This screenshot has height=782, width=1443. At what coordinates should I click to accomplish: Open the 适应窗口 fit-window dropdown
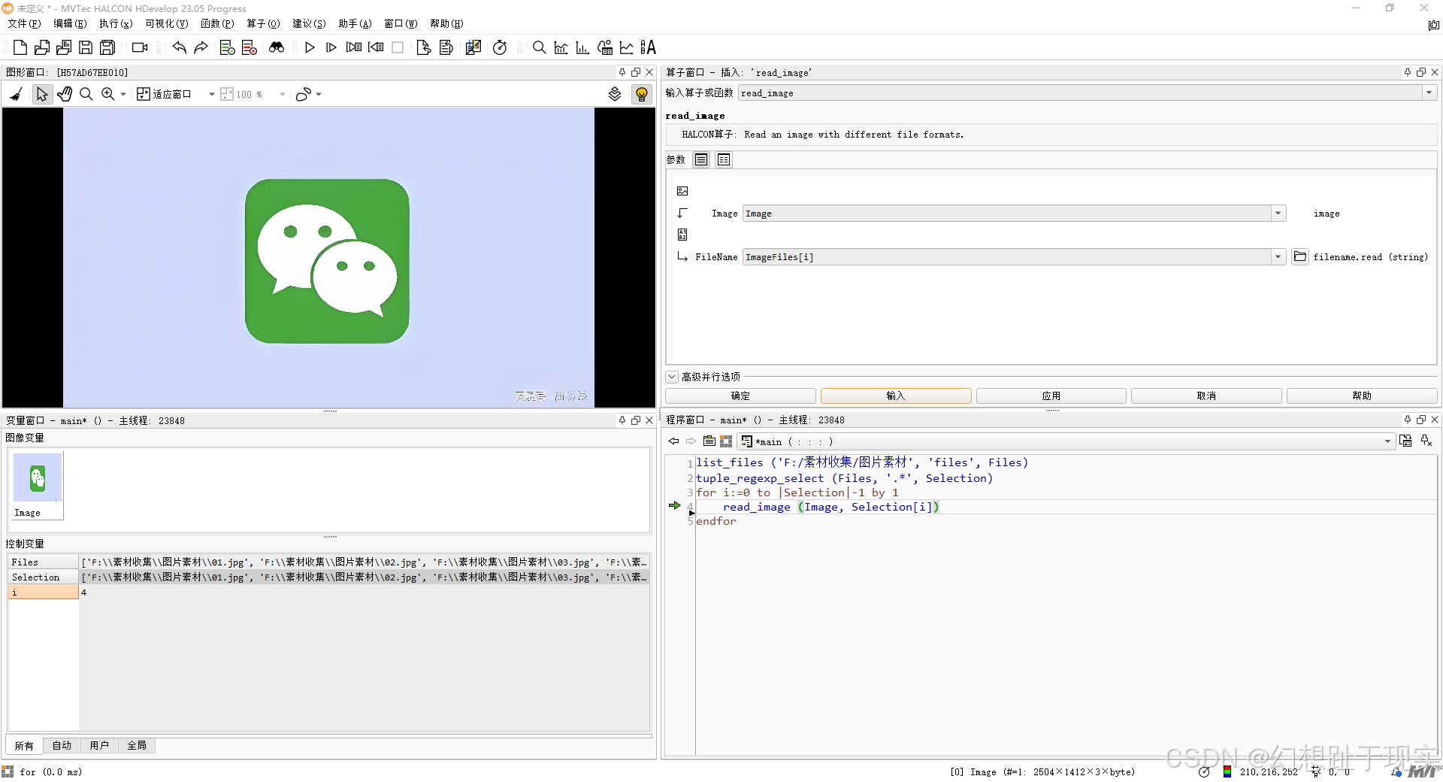(212, 94)
